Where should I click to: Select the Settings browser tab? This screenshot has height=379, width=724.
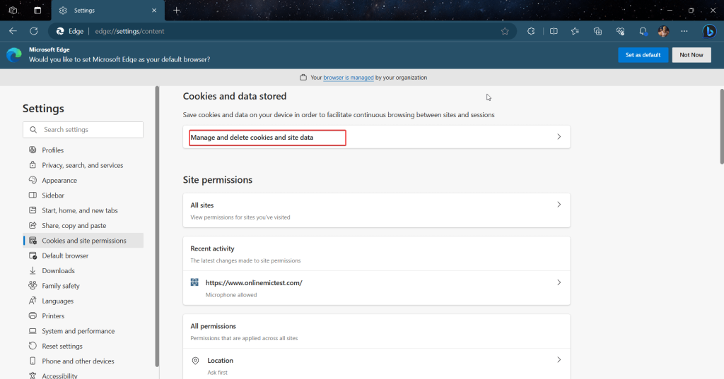[x=108, y=10]
